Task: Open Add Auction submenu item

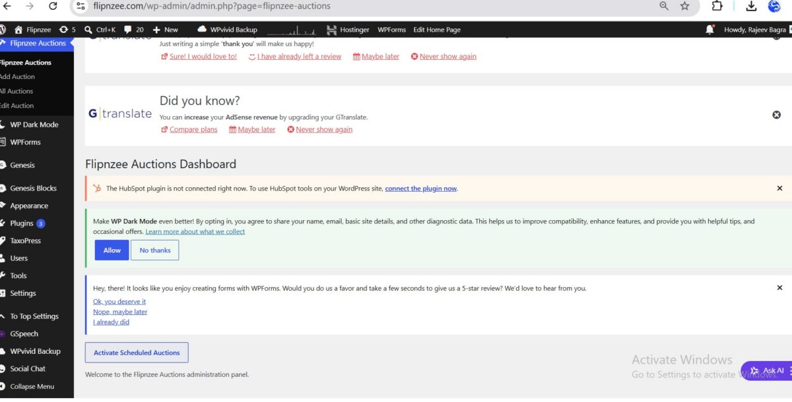Action: [x=18, y=77]
